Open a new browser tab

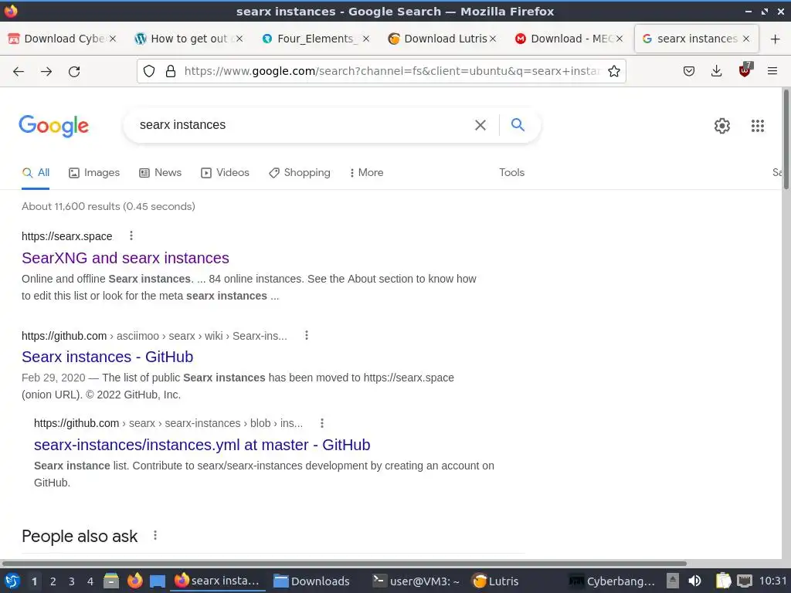(776, 39)
